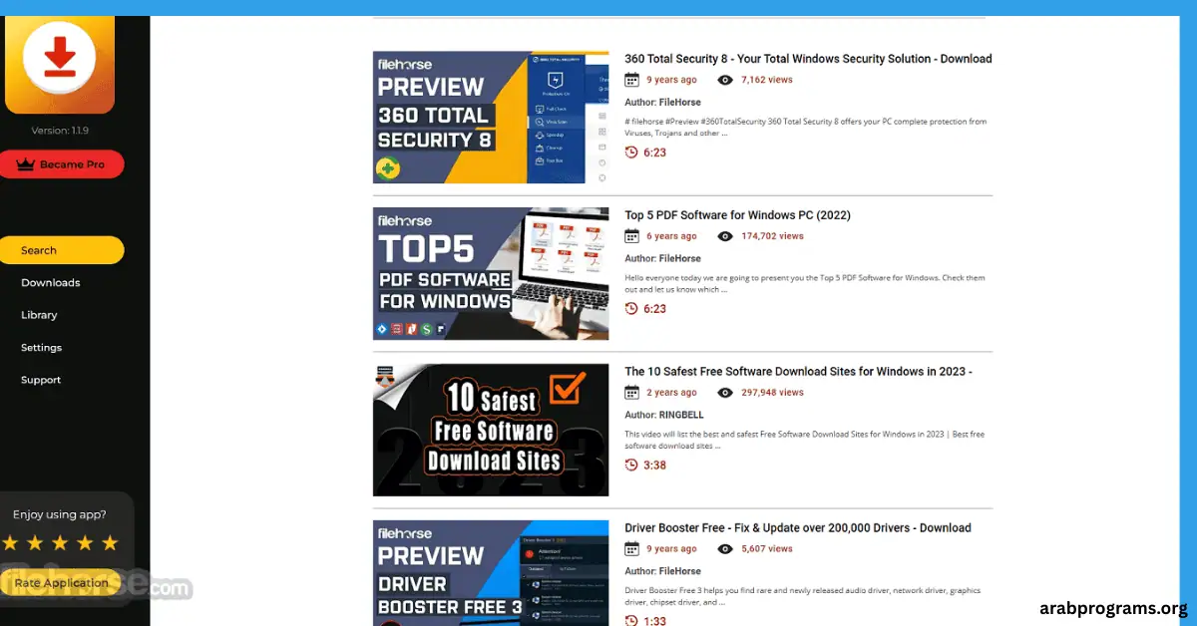Click the calendar icon beside 6 years ago
The image size is (1197, 626).
click(x=631, y=236)
